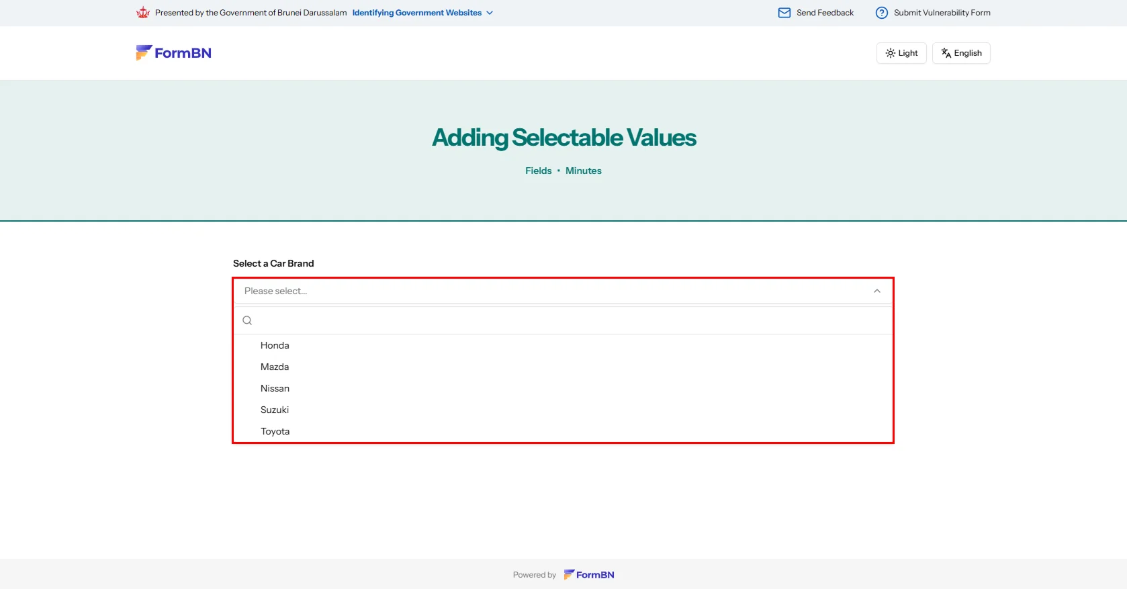The width and height of the screenshot is (1127, 589).
Task: Expand Identifying Government Websites chevron
Action: [x=490, y=13]
